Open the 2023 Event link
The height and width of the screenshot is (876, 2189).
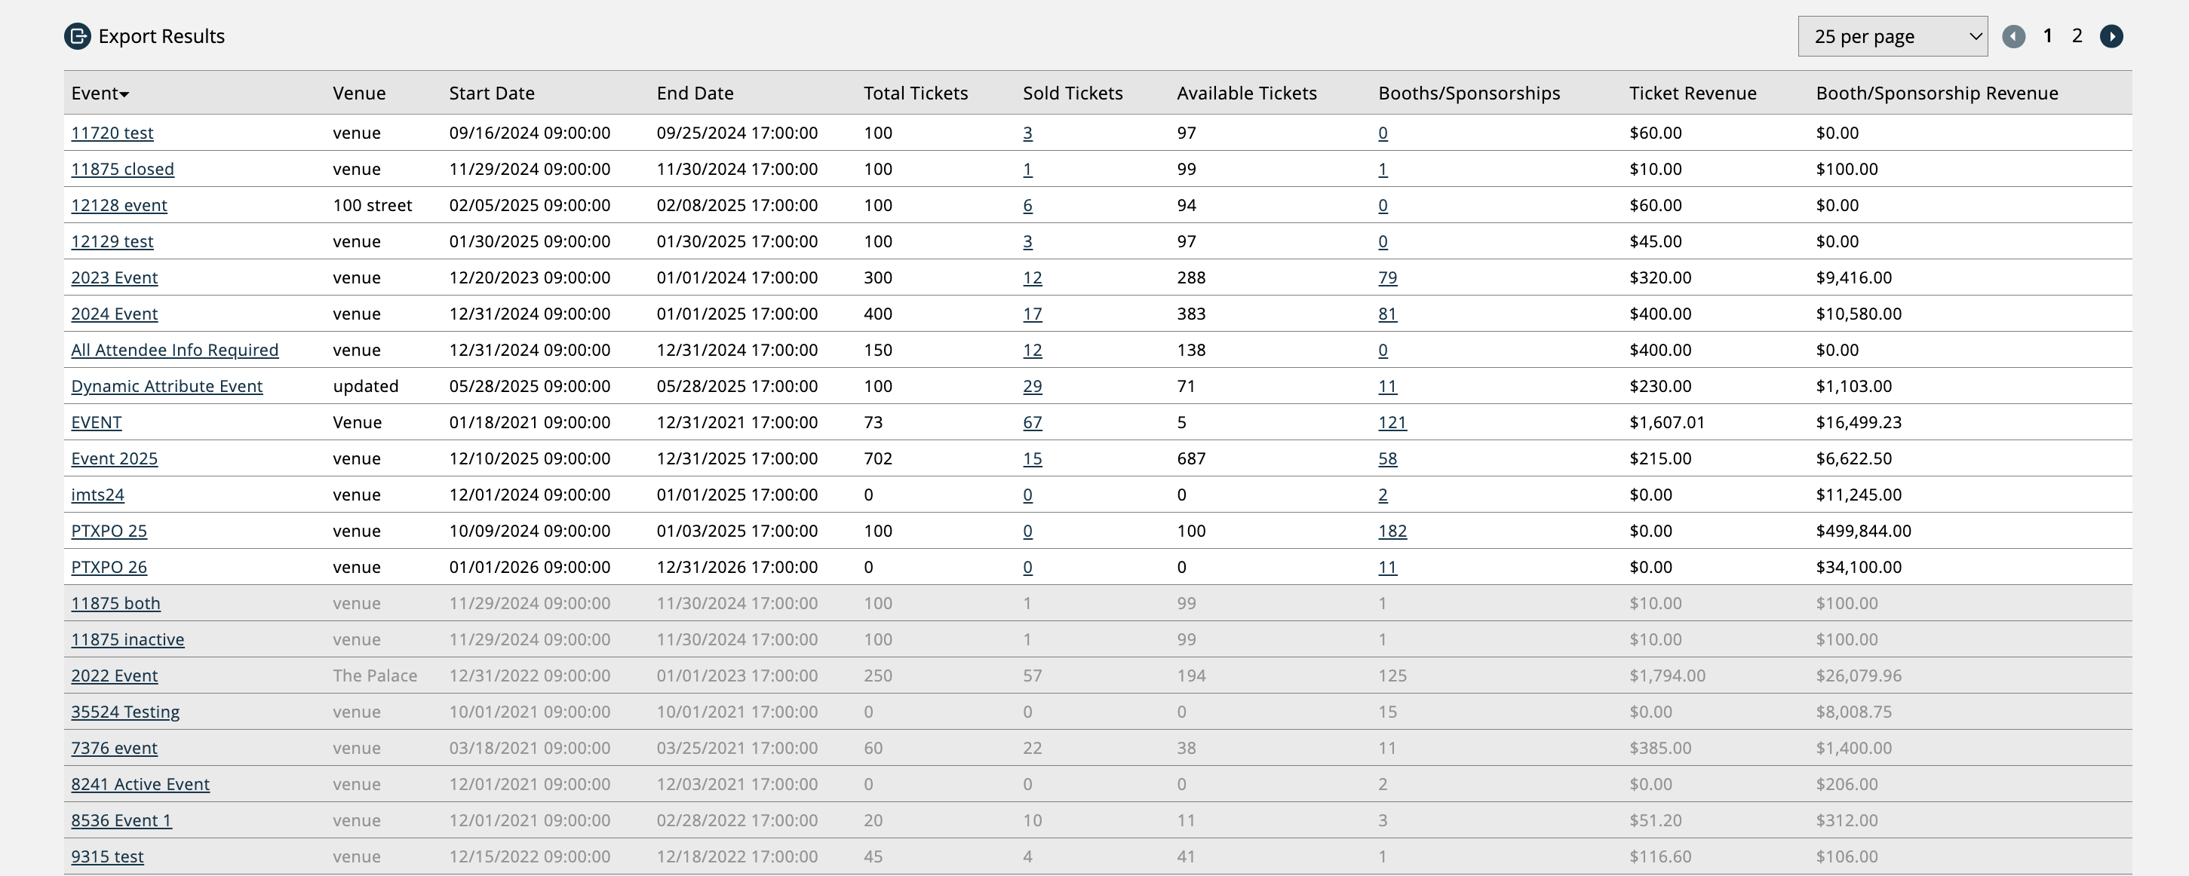tap(114, 278)
